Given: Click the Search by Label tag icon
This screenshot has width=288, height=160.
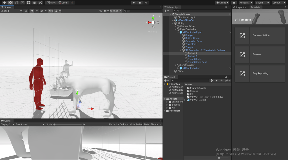Looking at the screenshot, I should click(x=216, y=81).
